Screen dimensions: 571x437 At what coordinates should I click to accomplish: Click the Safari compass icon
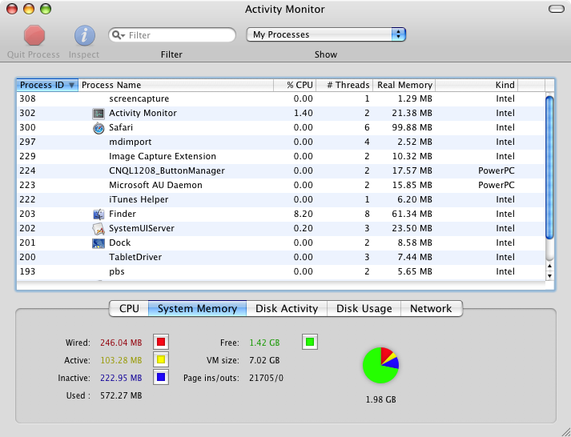(99, 128)
